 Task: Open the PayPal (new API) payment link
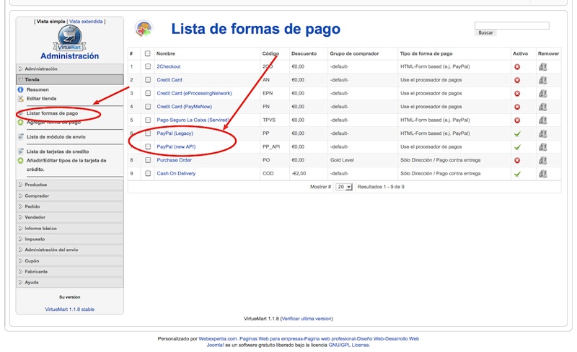176,146
